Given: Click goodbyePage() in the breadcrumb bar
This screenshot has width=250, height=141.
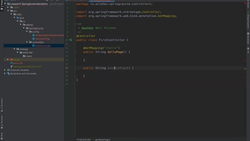Looking at the screenshot, I should 103,139.
